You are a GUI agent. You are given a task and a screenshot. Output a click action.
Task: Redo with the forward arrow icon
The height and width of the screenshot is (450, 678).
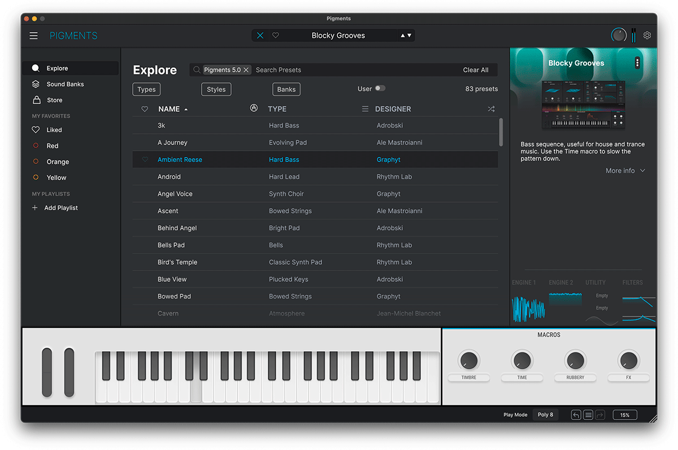[600, 415]
